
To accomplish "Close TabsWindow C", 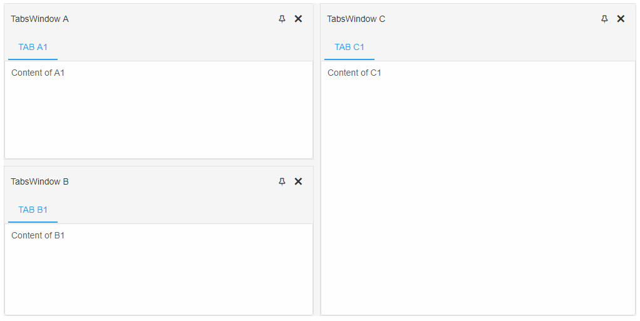I will (621, 19).
